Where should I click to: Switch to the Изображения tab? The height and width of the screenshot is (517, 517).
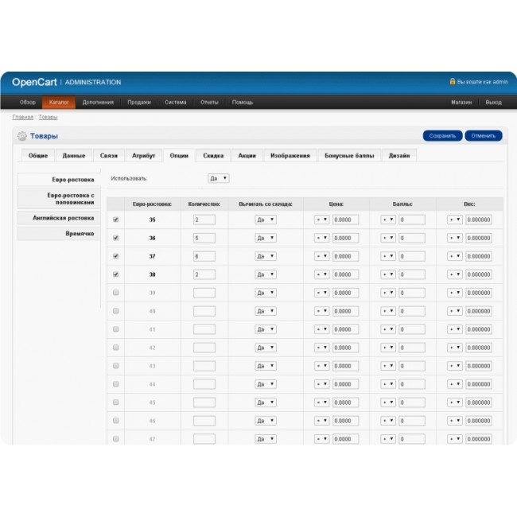pos(290,156)
